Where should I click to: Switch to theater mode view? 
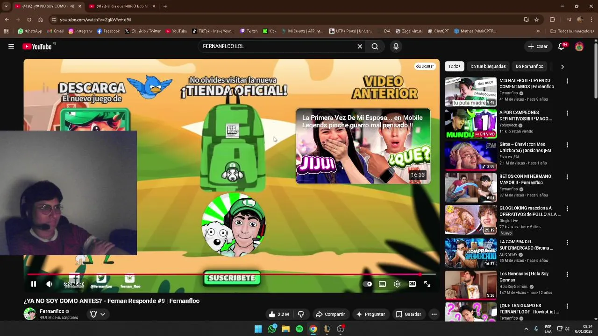[412, 284]
